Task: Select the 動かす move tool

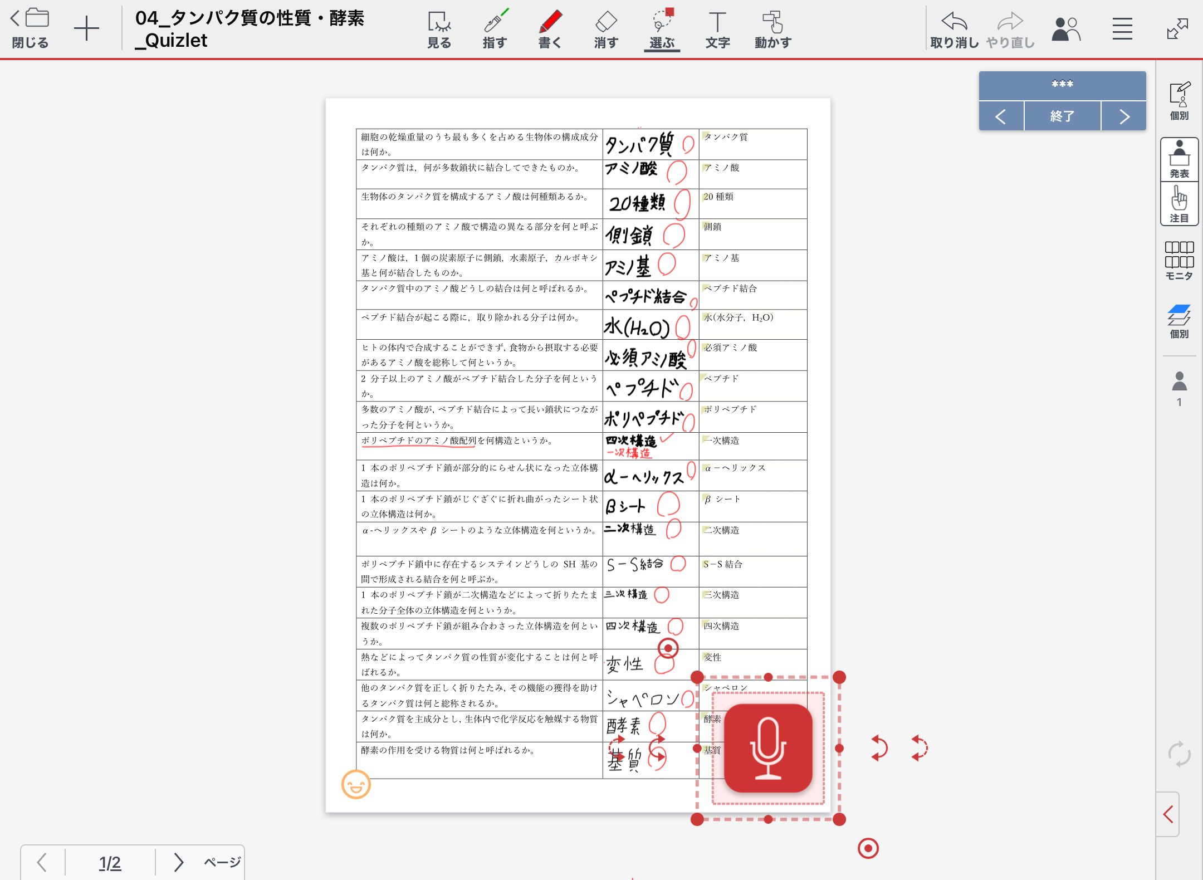Action: tap(773, 29)
